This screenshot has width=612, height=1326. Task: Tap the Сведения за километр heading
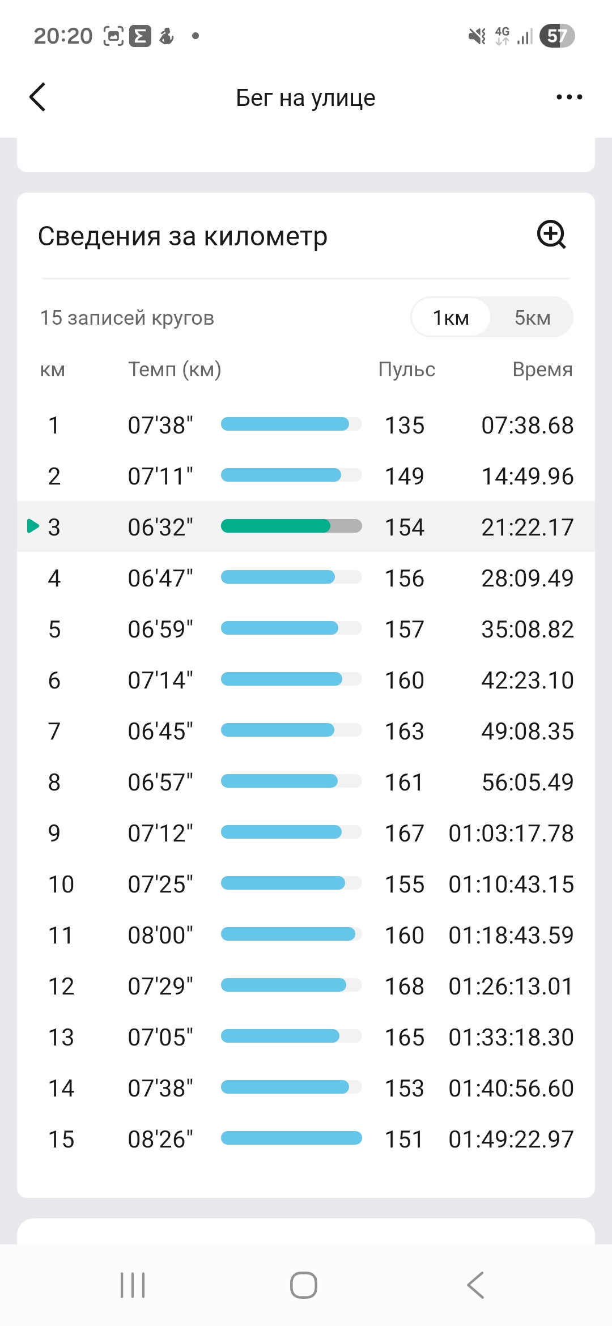(182, 236)
